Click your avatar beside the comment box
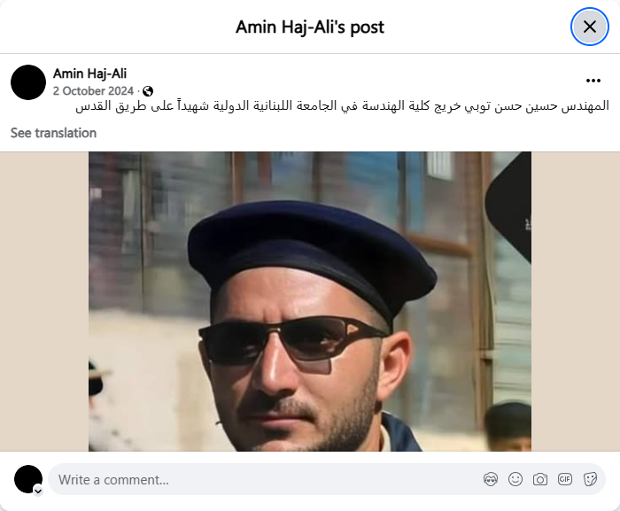620x511 pixels. click(x=28, y=479)
